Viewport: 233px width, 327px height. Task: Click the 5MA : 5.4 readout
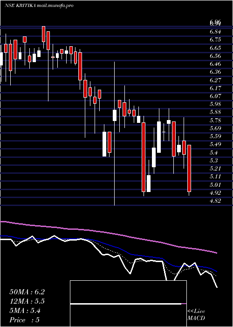pyautogui.click(x=25, y=311)
